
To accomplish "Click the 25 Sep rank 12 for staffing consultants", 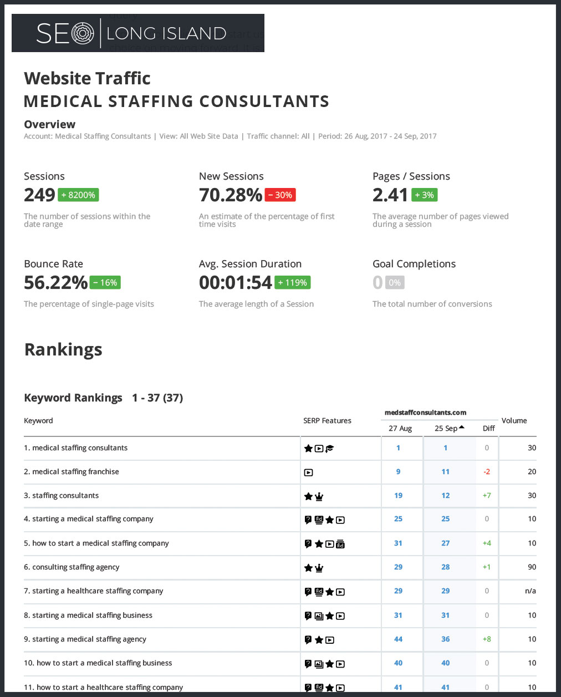I will pos(446,496).
